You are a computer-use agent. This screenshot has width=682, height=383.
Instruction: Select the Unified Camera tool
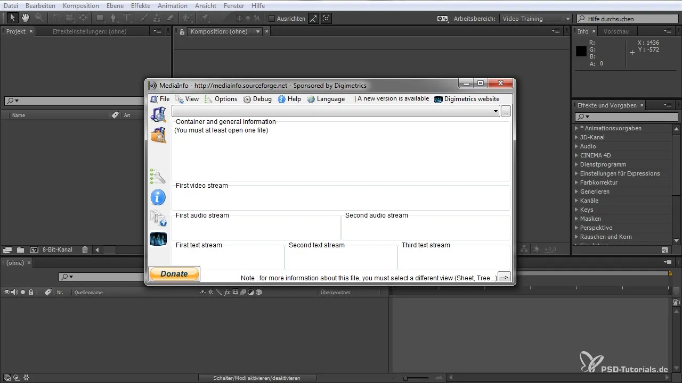coord(69,18)
